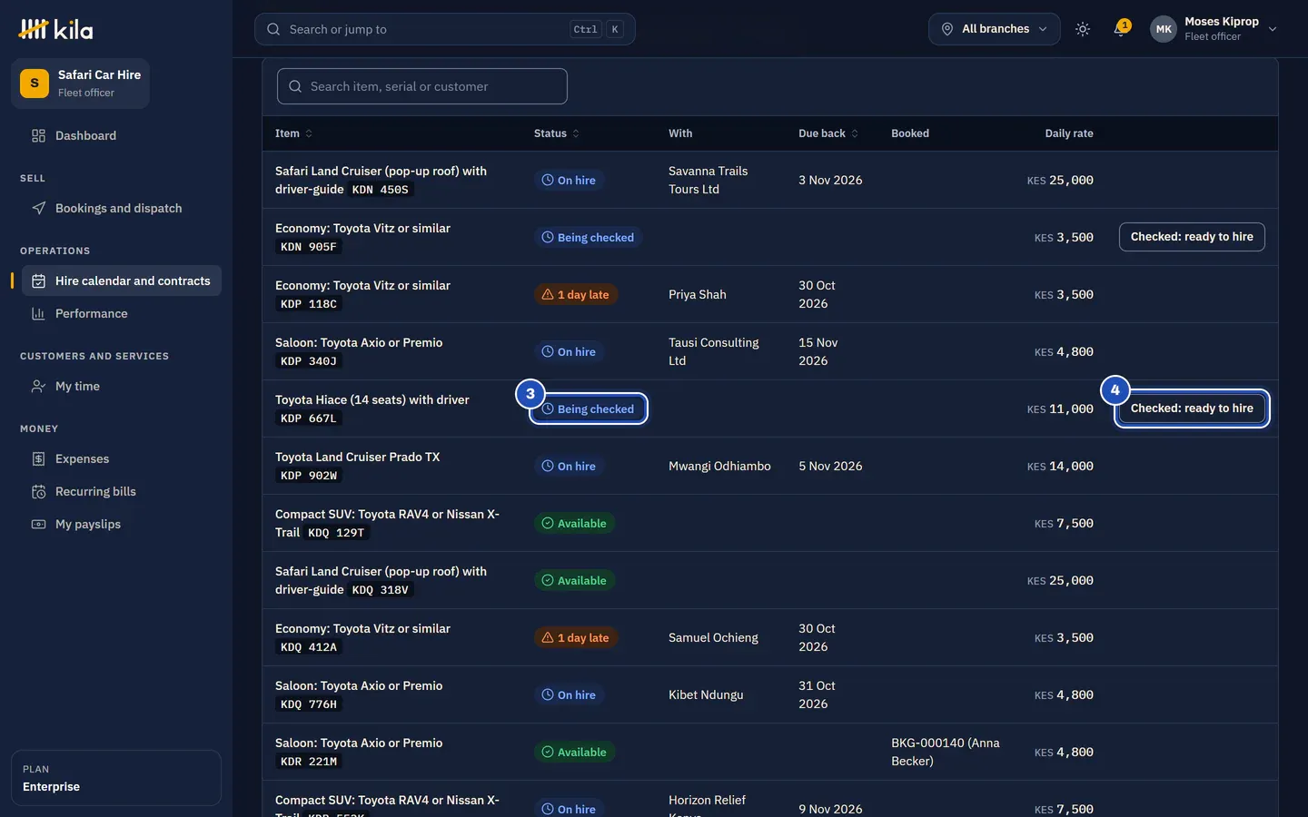The width and height of the screenshot is (1308, 817).
Task: Open the MK user avatar
Action: tap(1164, 29)
